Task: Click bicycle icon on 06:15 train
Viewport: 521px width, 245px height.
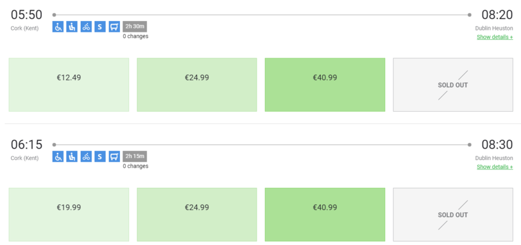Action: pyautogui.click(x=86, y=156)
